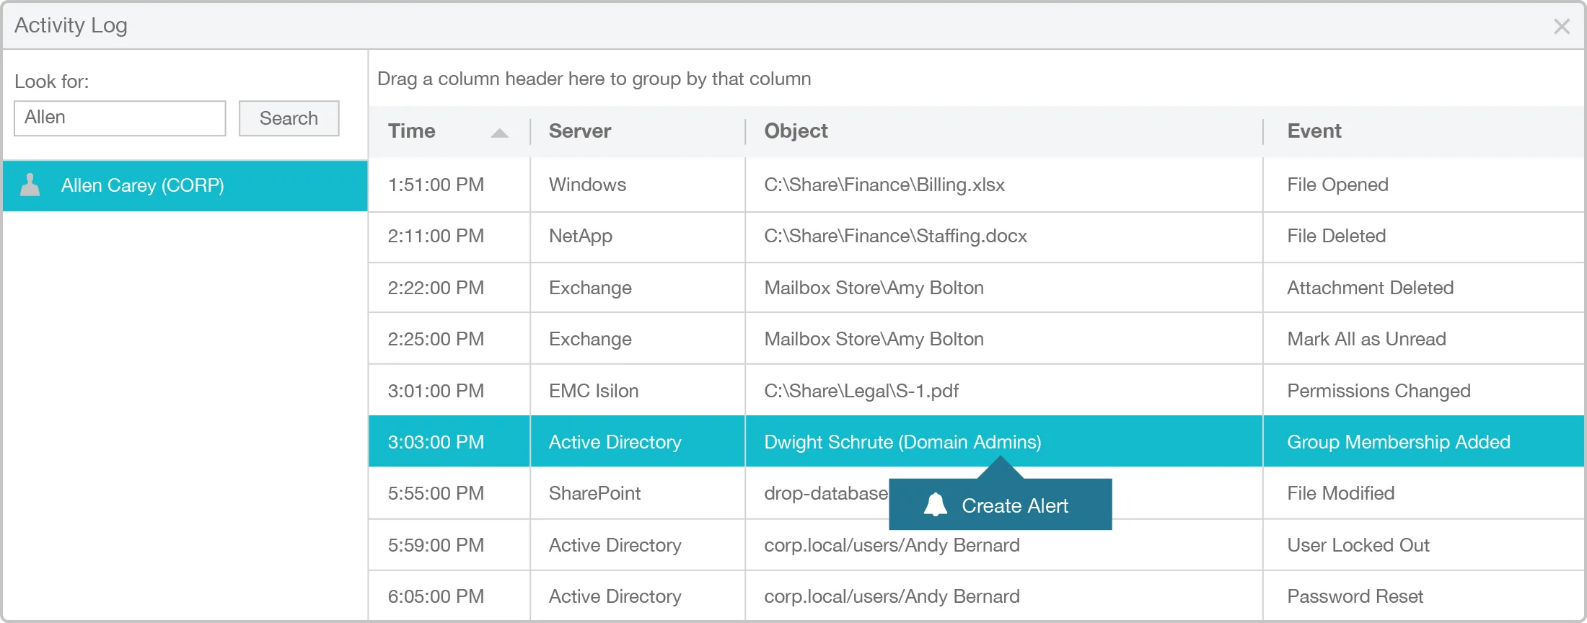Click Mailbox Store\Amy Bolton in Attachment Deleted row

[x=1004, y=288]
